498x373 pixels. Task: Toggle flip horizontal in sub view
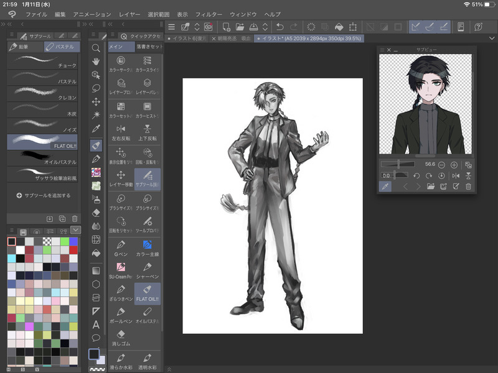454,176
